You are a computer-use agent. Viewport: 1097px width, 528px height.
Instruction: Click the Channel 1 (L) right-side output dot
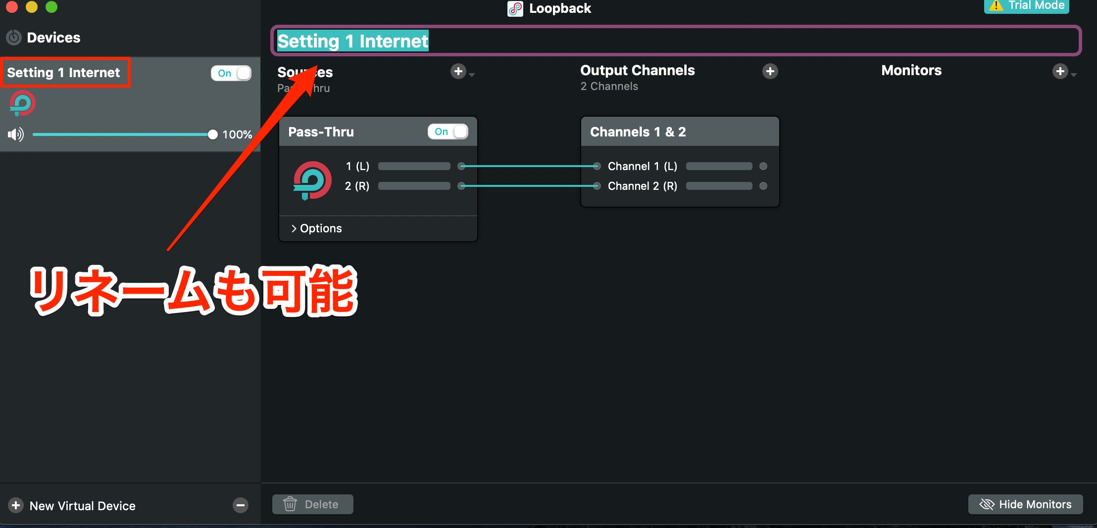[763, 166]
